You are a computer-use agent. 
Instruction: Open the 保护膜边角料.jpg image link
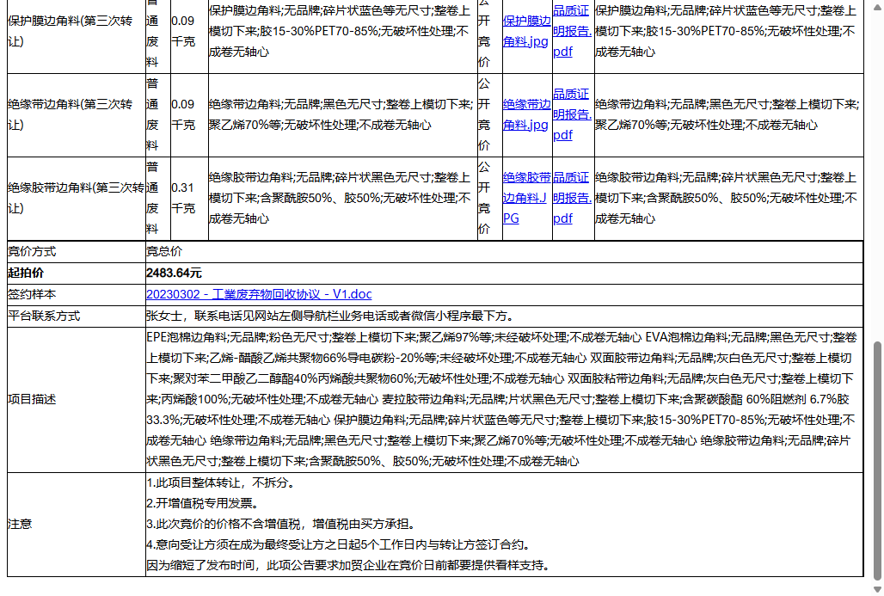pos(526,31)
